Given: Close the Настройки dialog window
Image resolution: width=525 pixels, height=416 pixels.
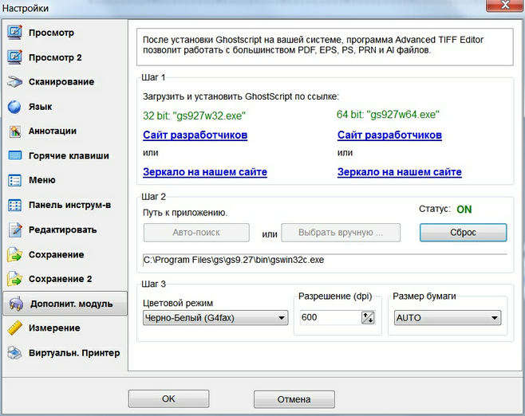Looking at the screenshot, I should [x=505, y=5].
